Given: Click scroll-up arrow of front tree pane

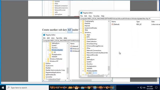Looking at the screenshot, I should (109, 21).
